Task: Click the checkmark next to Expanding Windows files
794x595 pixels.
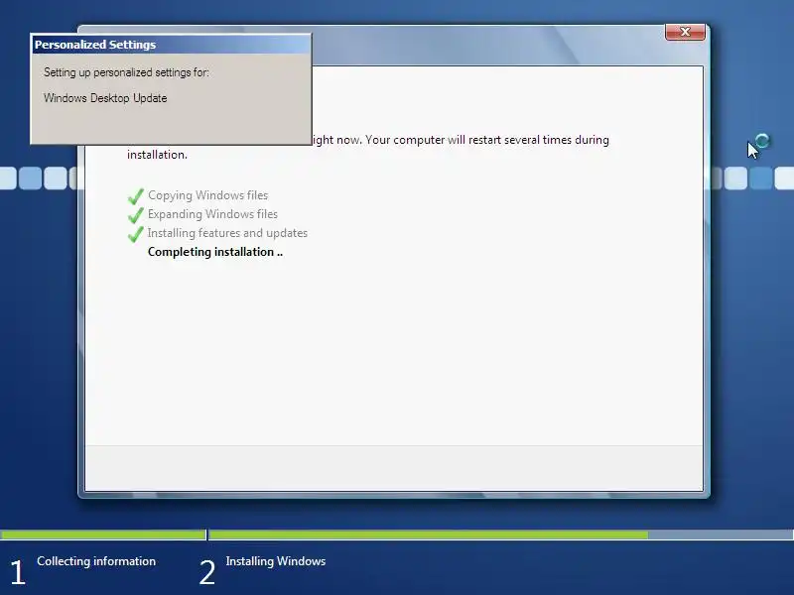Action: click(136, 215)
